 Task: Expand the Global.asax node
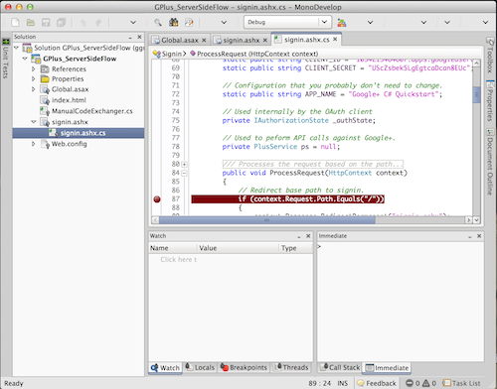click(33, 89)
